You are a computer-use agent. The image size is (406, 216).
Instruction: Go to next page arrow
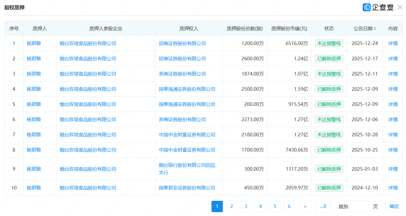click(305, 206)
